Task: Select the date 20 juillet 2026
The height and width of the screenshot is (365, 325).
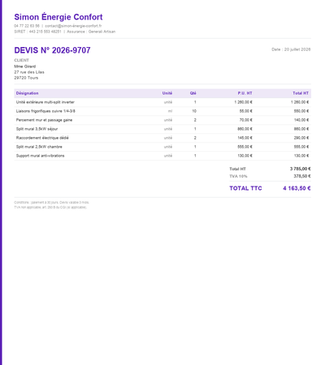Action: coord(297,49)
